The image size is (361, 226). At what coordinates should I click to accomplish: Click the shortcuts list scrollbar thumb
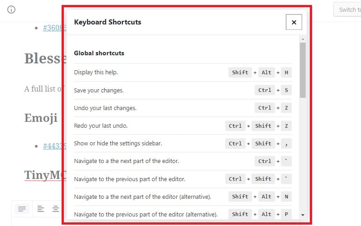[x=303, y=70]
